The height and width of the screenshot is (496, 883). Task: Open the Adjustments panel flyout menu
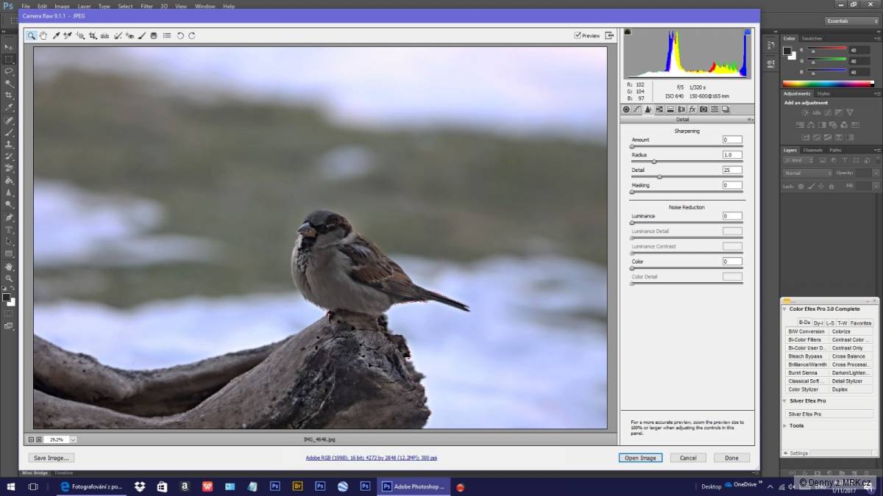[876, 93]
